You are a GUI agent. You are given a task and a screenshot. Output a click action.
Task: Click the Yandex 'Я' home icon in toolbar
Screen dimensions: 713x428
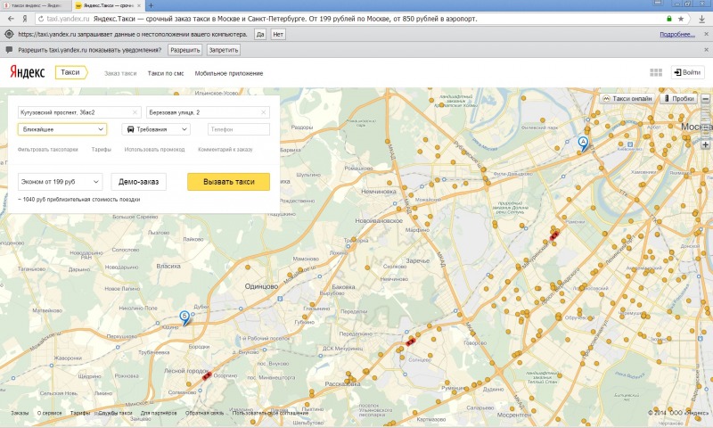tap(25, 19)
